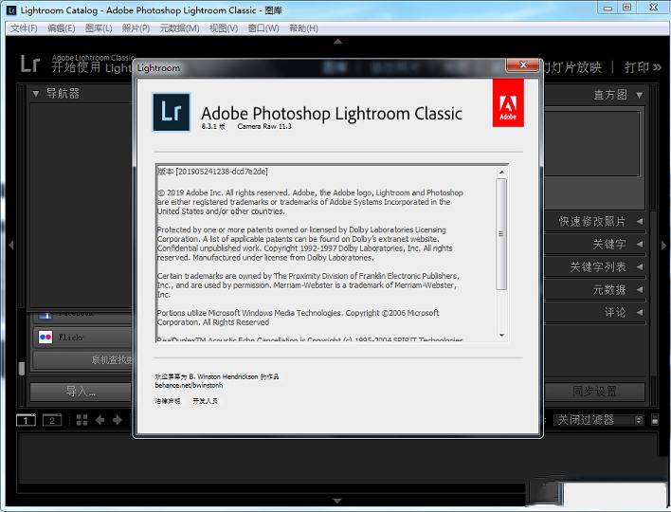Viewport: 671px width, 512px height.
Task: Toggle the filter switch beside 关闭过滤器
Action: point(655,419)
